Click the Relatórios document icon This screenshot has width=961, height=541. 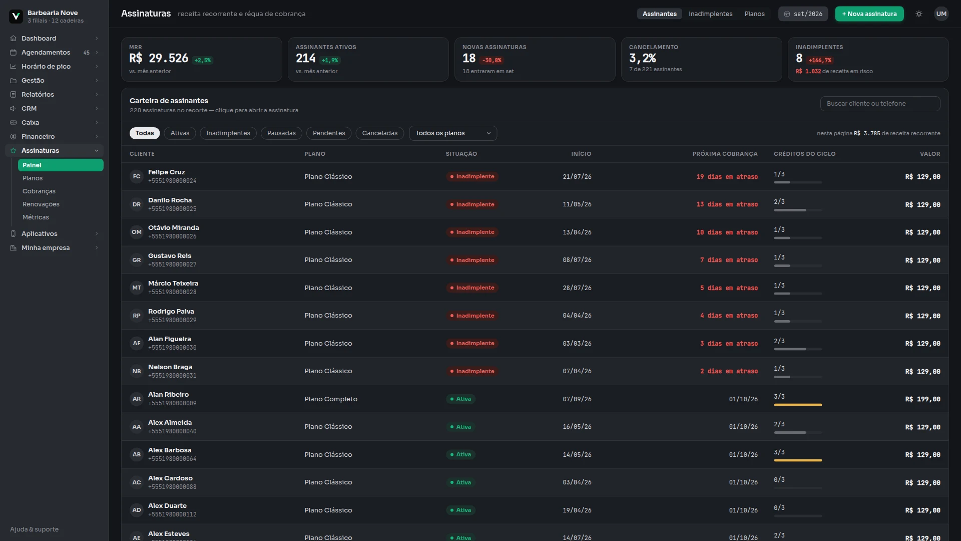coord(14,95)
